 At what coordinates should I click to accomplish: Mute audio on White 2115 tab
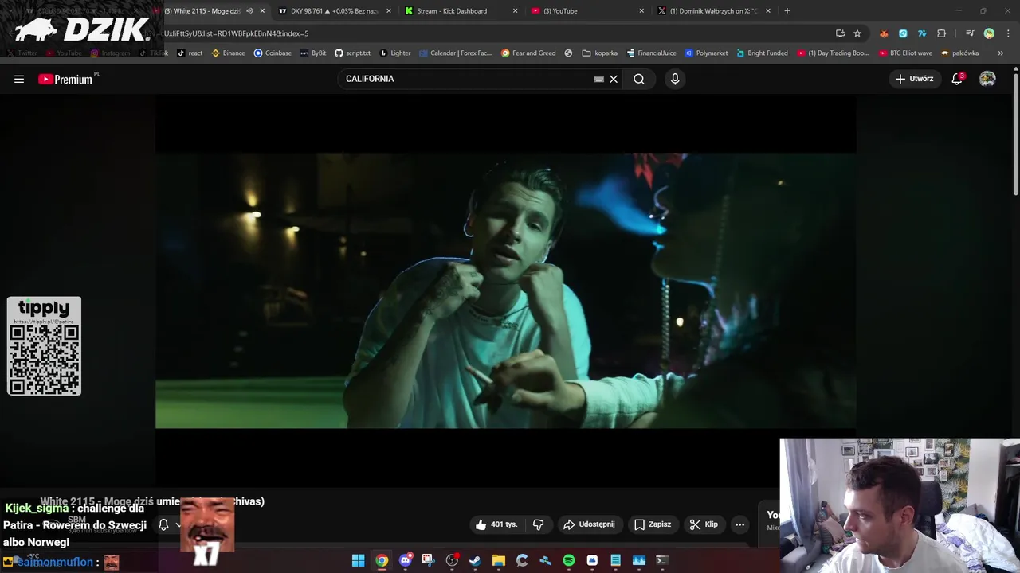[249, 11]
